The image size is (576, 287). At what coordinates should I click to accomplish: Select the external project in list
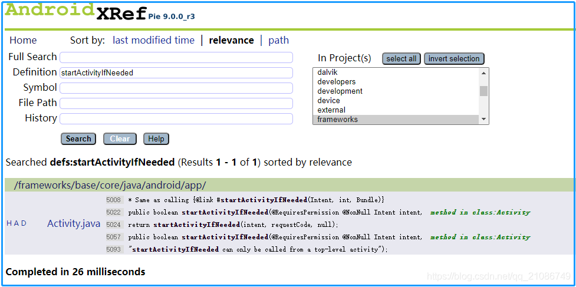click(396, 110)
